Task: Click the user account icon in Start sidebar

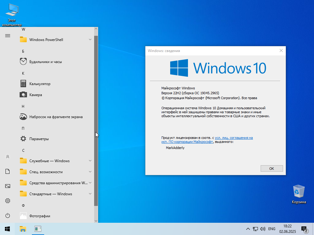Action: tap(8, 157)
